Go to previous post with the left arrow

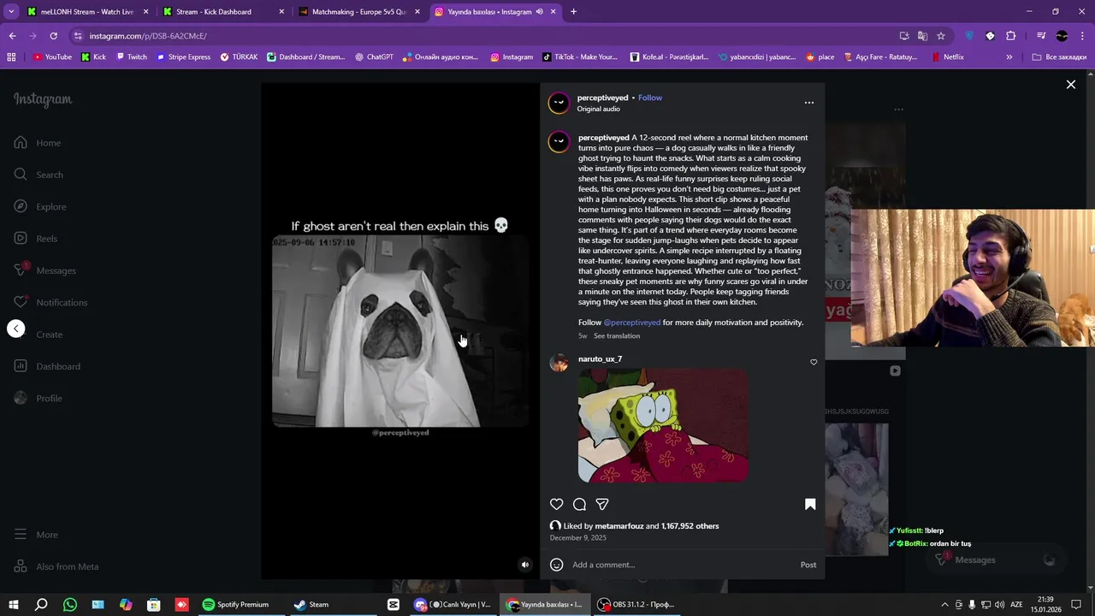pyautogui.click(x=16, y=329)
